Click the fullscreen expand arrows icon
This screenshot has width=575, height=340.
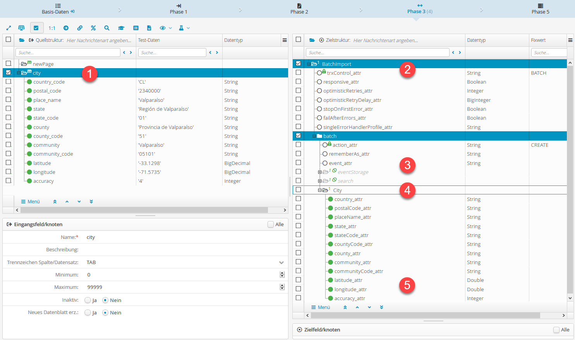click(9, 28)
